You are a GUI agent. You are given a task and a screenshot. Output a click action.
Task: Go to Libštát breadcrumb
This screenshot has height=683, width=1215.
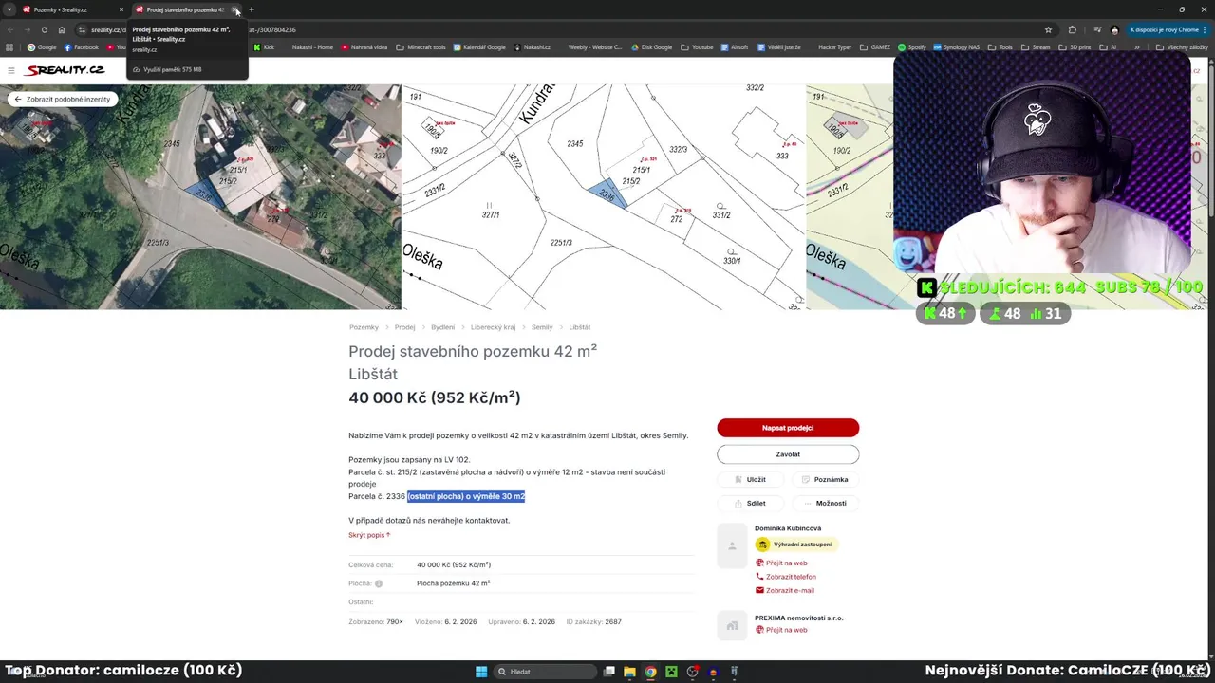(580, 327)
